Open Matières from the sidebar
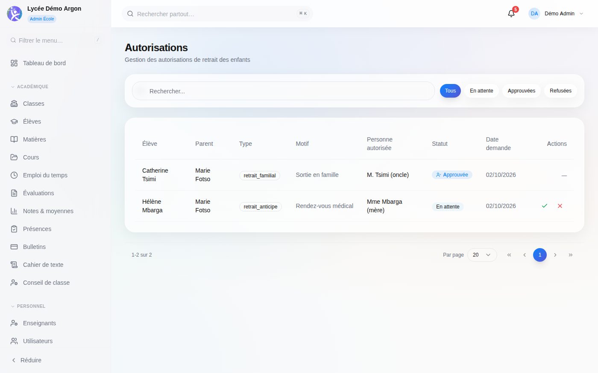The image size is (598, 373). point(56,139)
